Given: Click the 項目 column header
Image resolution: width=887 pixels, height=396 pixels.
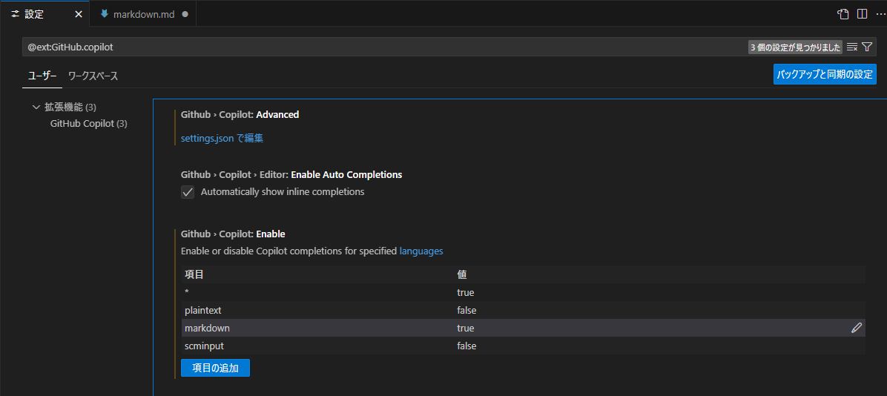Looking at the screenshot, I should 194,275.
